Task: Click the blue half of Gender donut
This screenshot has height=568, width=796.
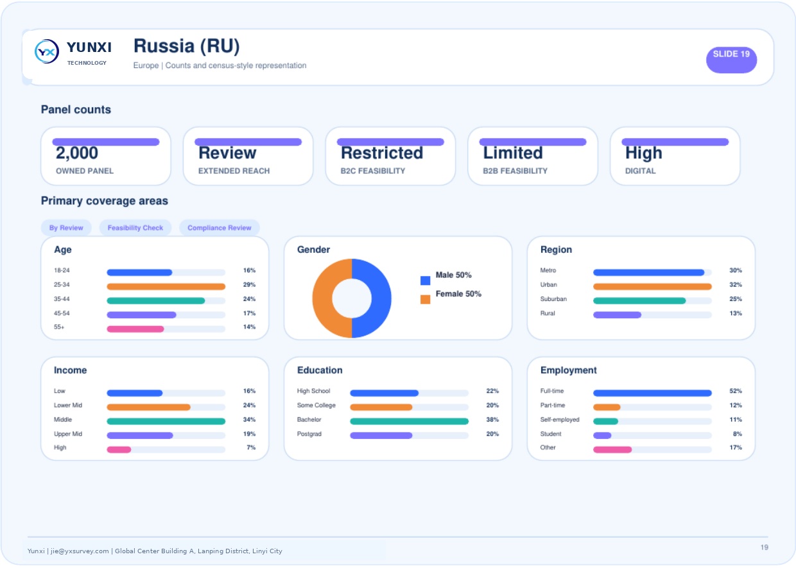Action: [x=381, y=298]
